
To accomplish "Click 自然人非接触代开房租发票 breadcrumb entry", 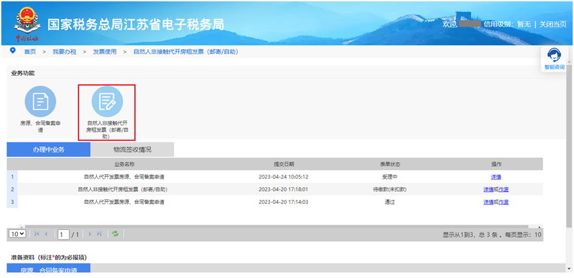I will coord(186,52).
